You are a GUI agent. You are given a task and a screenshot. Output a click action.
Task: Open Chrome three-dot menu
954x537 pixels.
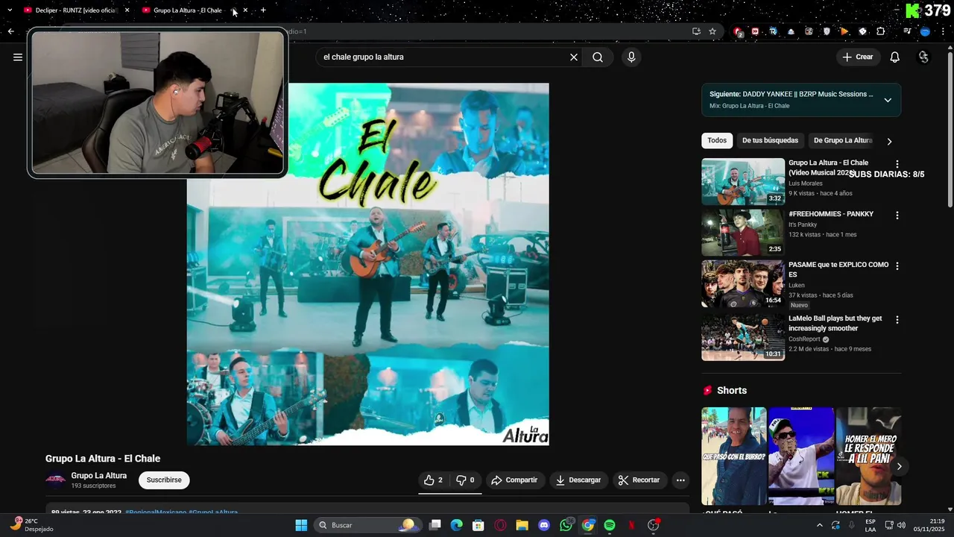tap(943, 31)
